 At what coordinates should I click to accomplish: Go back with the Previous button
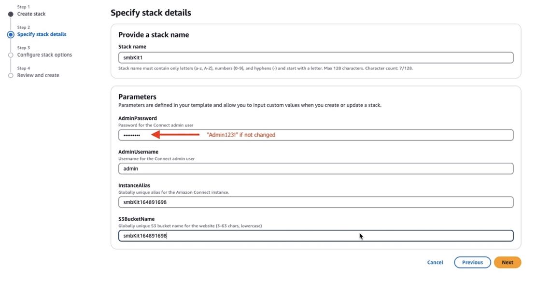[x=472, y=262]
